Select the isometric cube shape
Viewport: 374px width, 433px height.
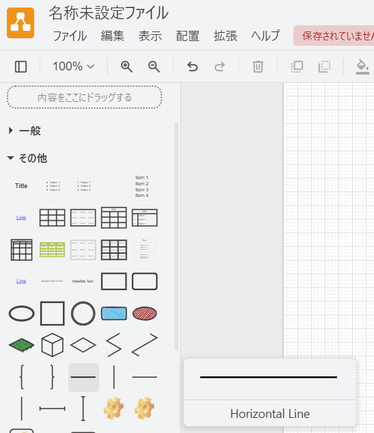pos(53,345)
